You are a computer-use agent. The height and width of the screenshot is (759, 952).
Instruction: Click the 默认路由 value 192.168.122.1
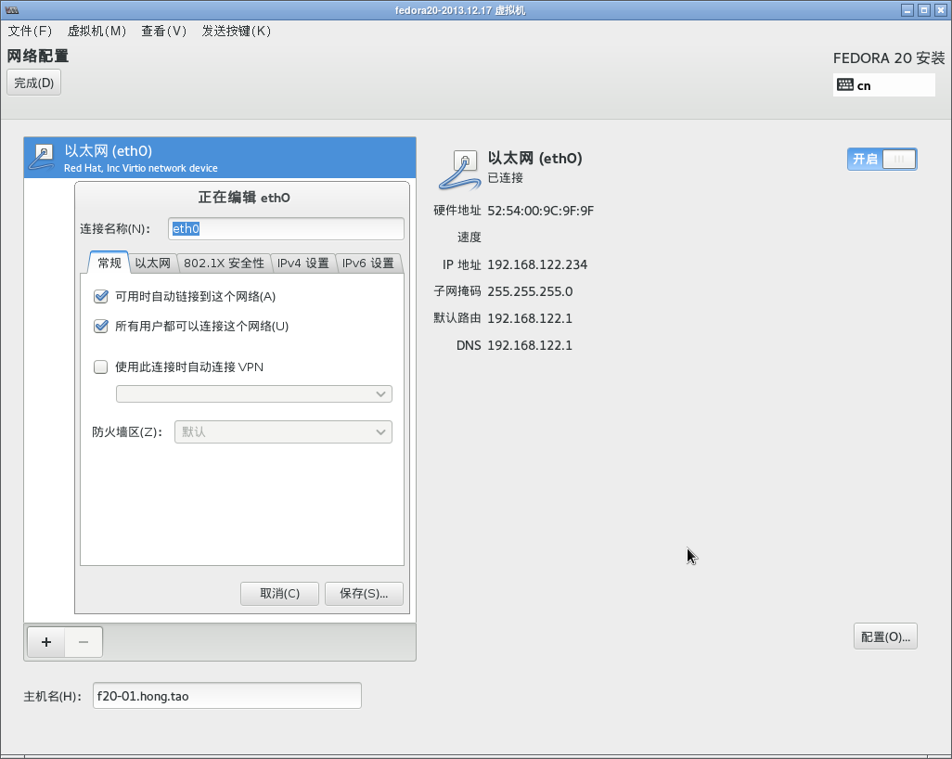(x=530, y=318)
